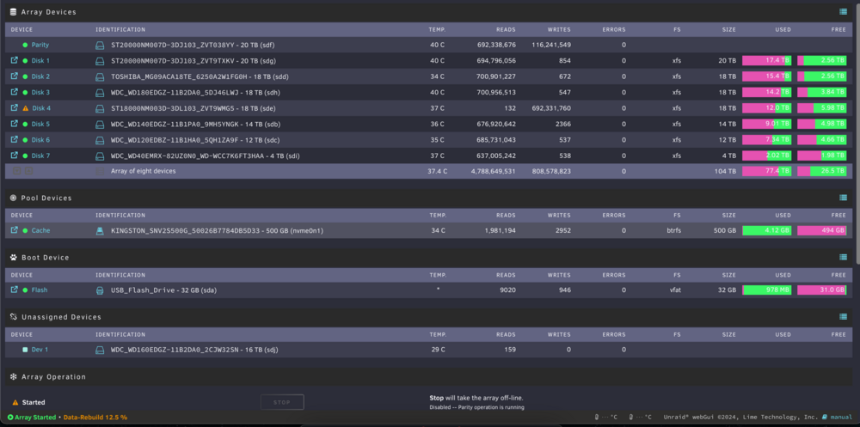
Task: Toggle the Boot Device list view icon
Action: coord(843,257)
